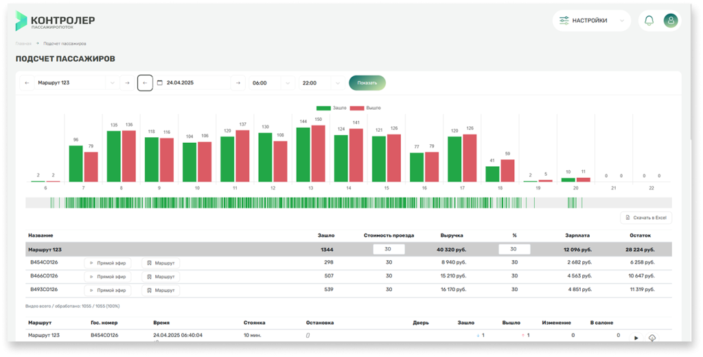
Task: Go to the previous route with left arrow
Action: 27,83
